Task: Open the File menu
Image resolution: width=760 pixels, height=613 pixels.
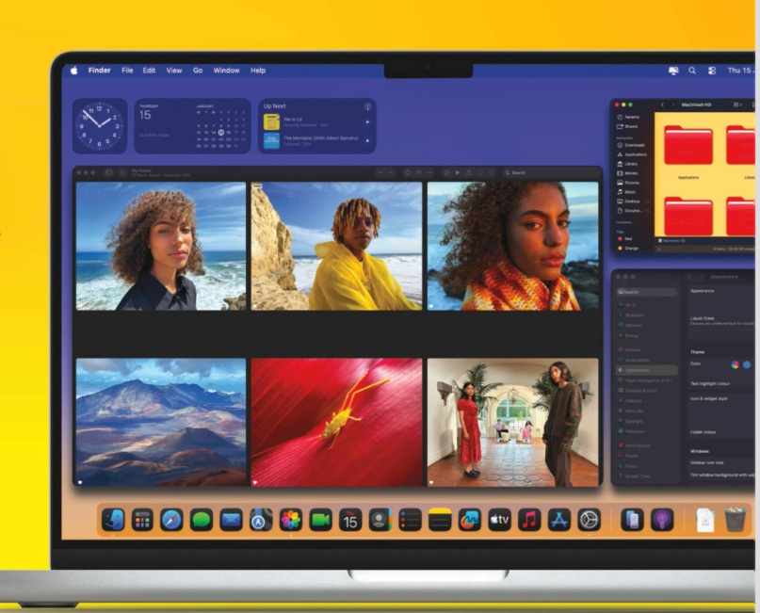Action: pyautogui.click(x=127, y=71)
